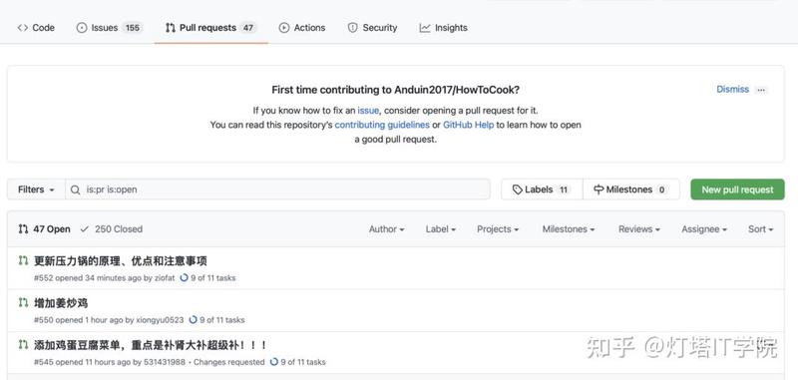Show the 47 Open pull requests
798x380 pixels.
44,229
